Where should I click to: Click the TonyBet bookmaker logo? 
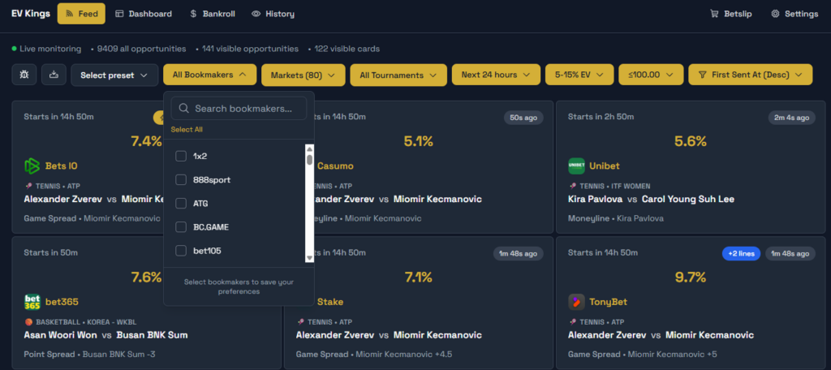[576, 302]
